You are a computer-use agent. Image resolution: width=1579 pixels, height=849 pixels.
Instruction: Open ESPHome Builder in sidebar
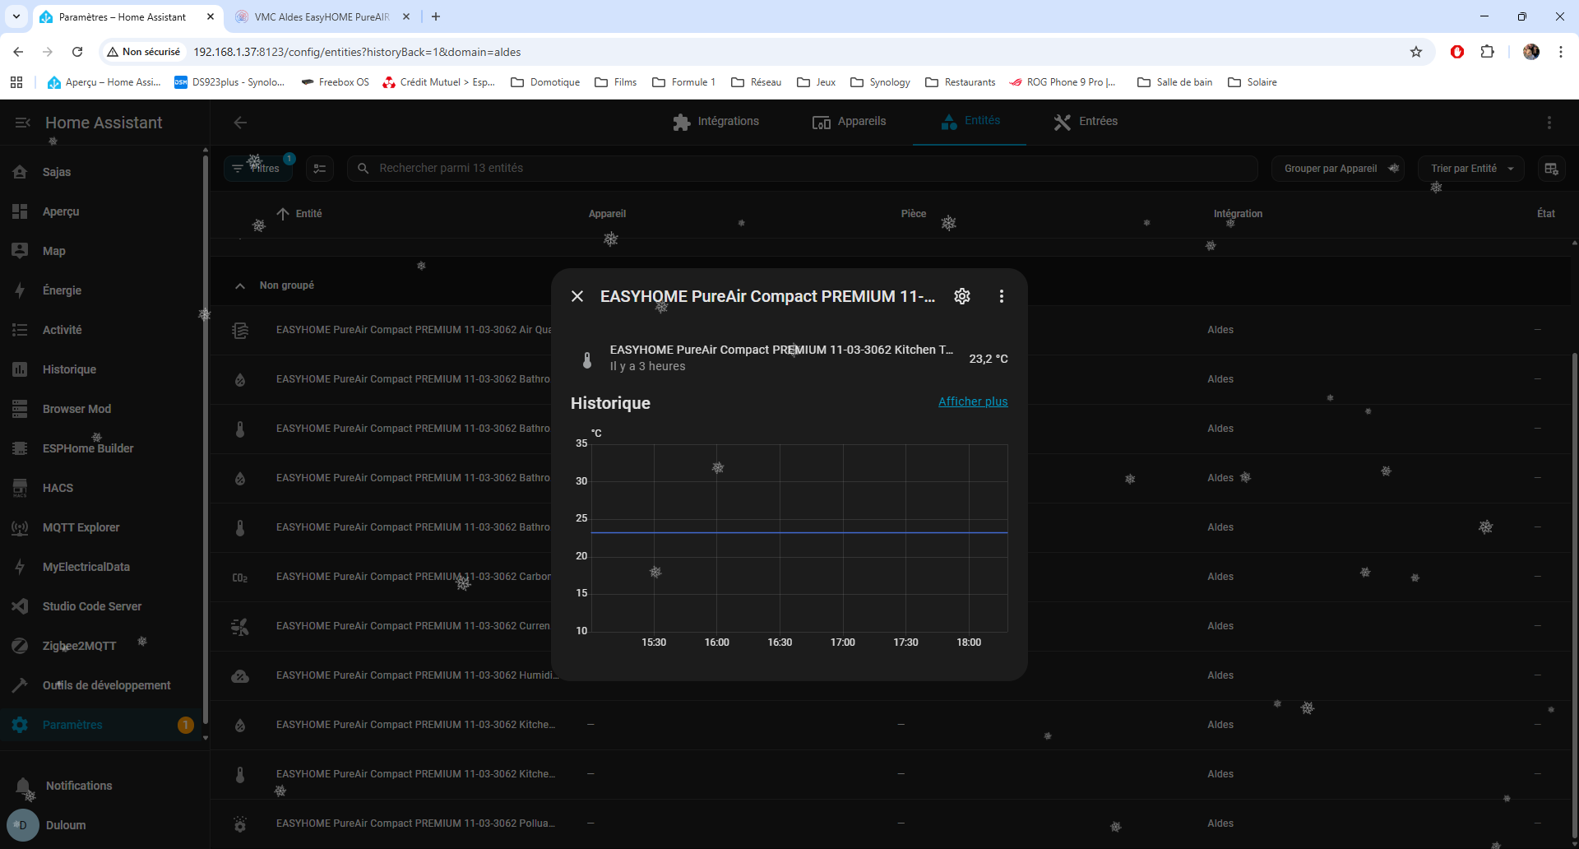click(101, 448)
